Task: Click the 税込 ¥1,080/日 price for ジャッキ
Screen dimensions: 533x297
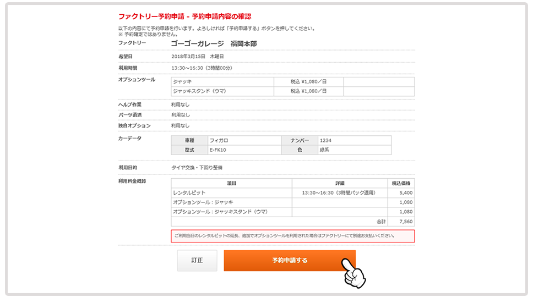Action: (x=308, y=81)
